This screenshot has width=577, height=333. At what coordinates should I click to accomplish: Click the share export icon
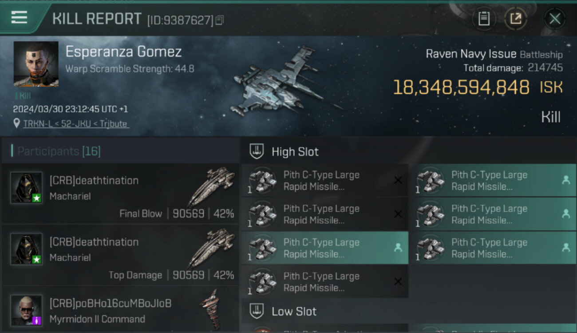click(x=516, y=19)
